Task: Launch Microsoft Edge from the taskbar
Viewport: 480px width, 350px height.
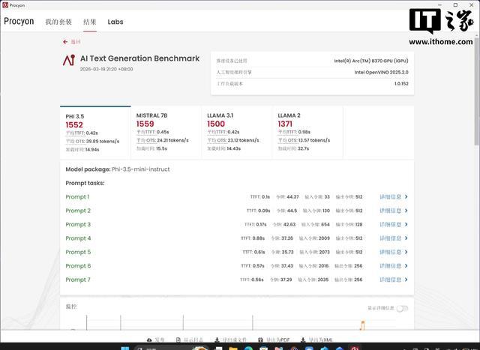Action: coord(248,349)
